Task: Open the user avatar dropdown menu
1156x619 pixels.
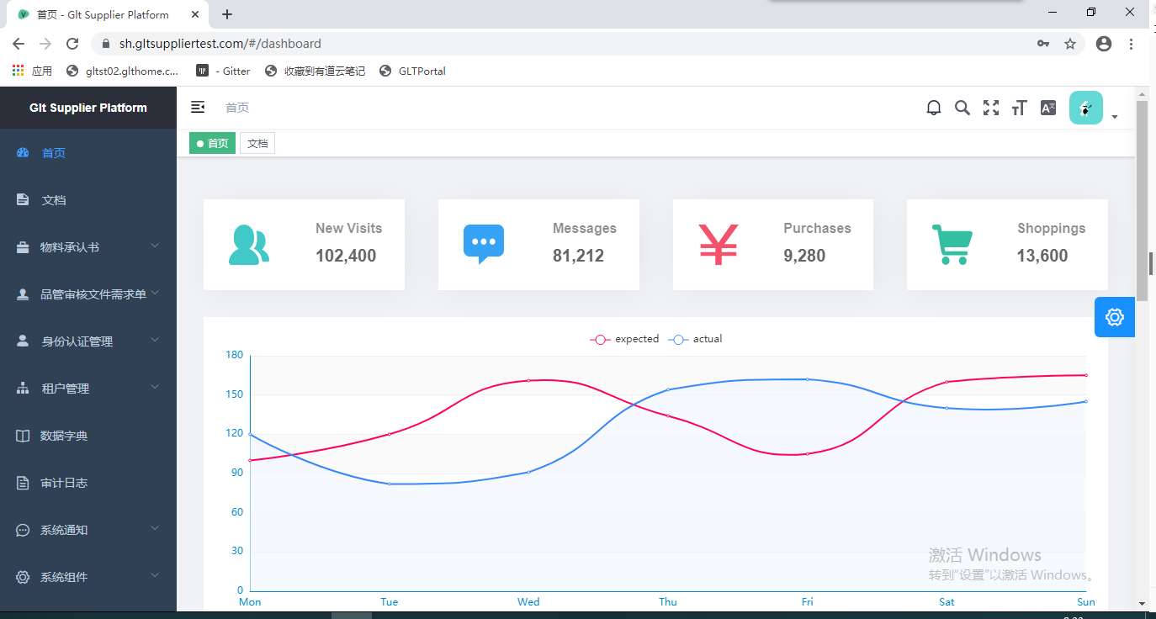Action: point(1092,108)
